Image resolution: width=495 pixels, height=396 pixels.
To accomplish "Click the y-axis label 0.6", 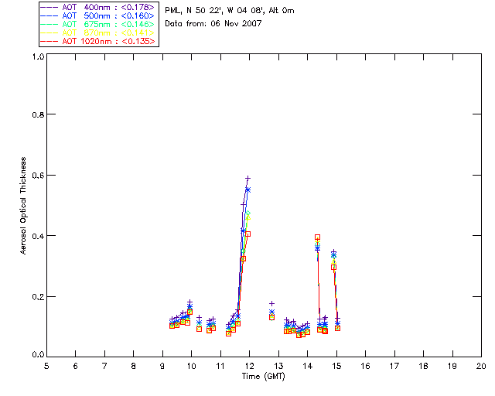I will (38, 176).
